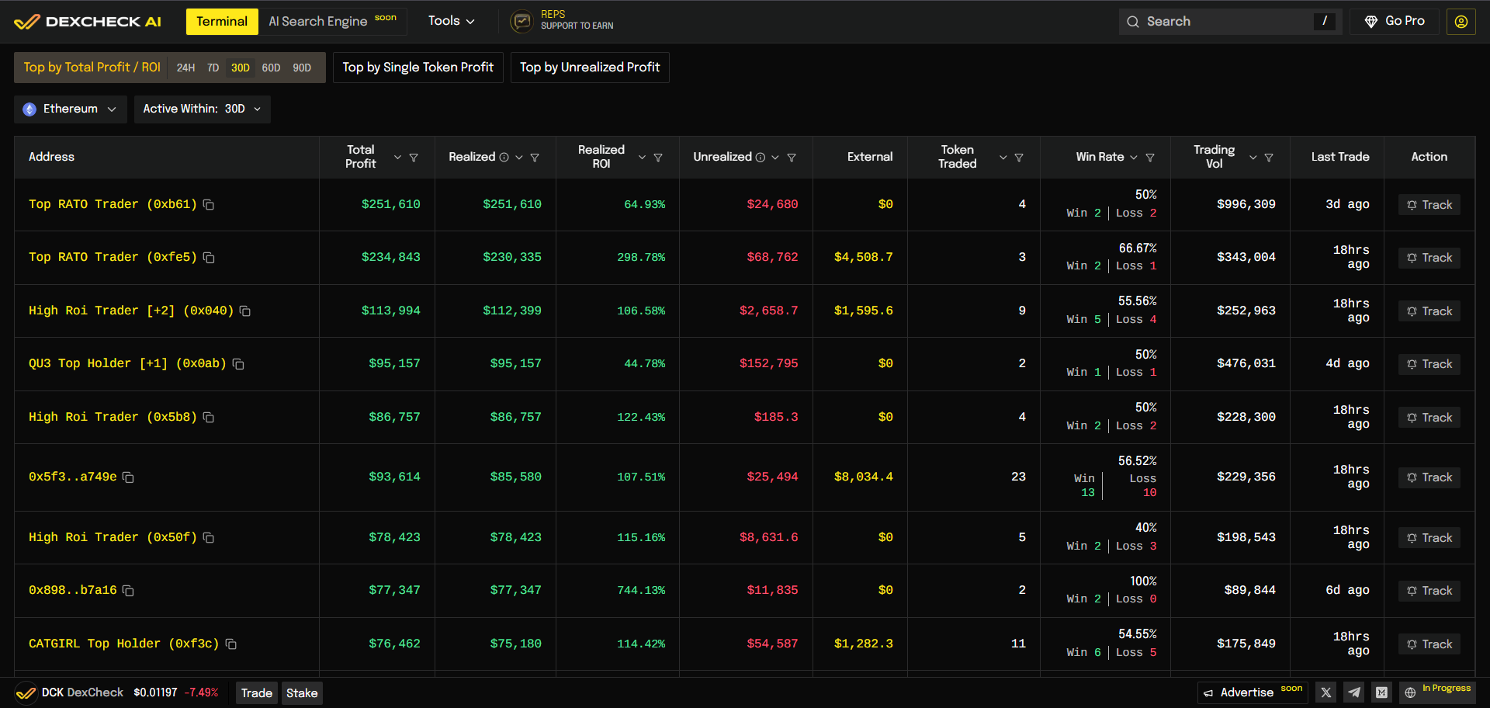Open the Ethereum chain dropdown
This screenshot has height=708, width=1490.
[70, 109]
